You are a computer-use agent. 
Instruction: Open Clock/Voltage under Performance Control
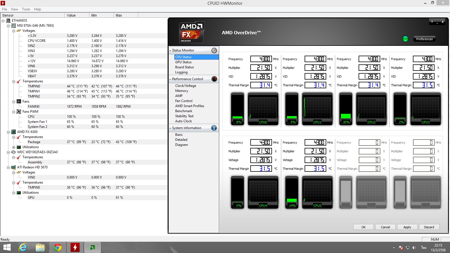point(186,86)
